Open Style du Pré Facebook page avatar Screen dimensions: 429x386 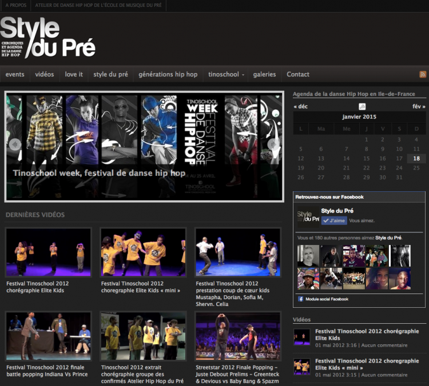[x=308, y=217]
